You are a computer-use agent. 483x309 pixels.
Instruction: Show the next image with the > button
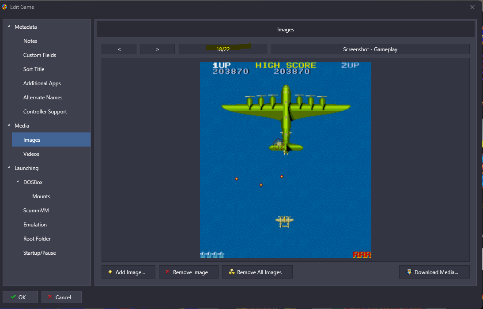tap(158, 49)
